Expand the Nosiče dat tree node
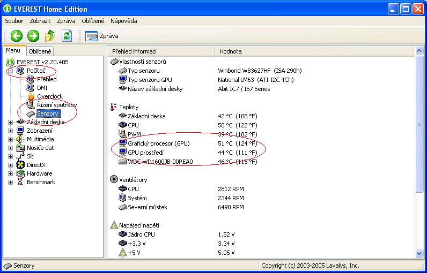This screenshot has width=427, height=273. click(10, 148)
